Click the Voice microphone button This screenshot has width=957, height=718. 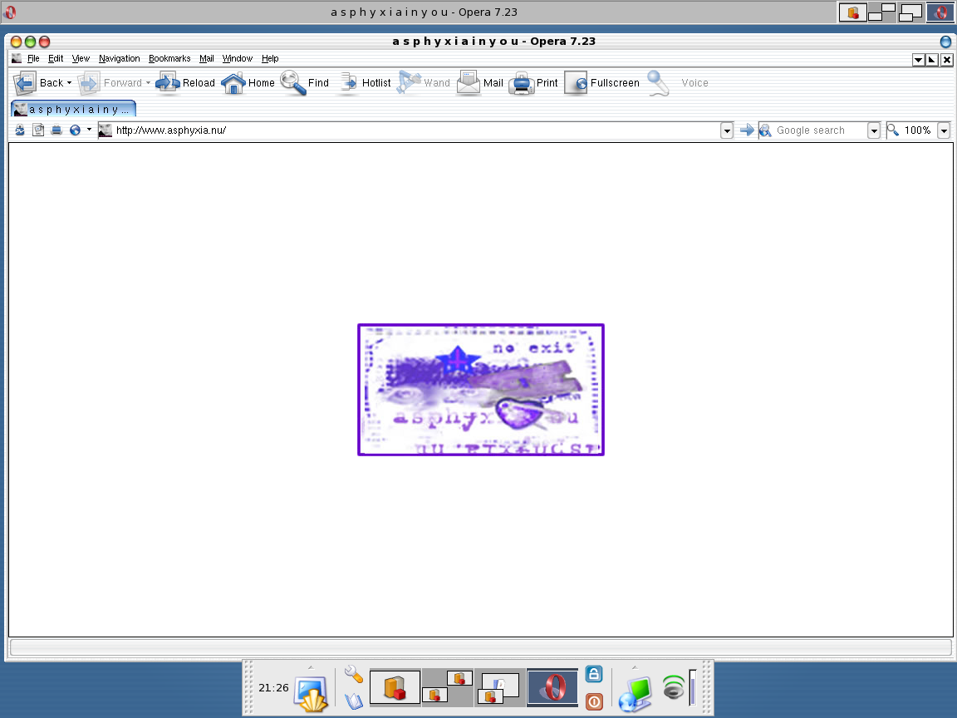click(678, 82)
